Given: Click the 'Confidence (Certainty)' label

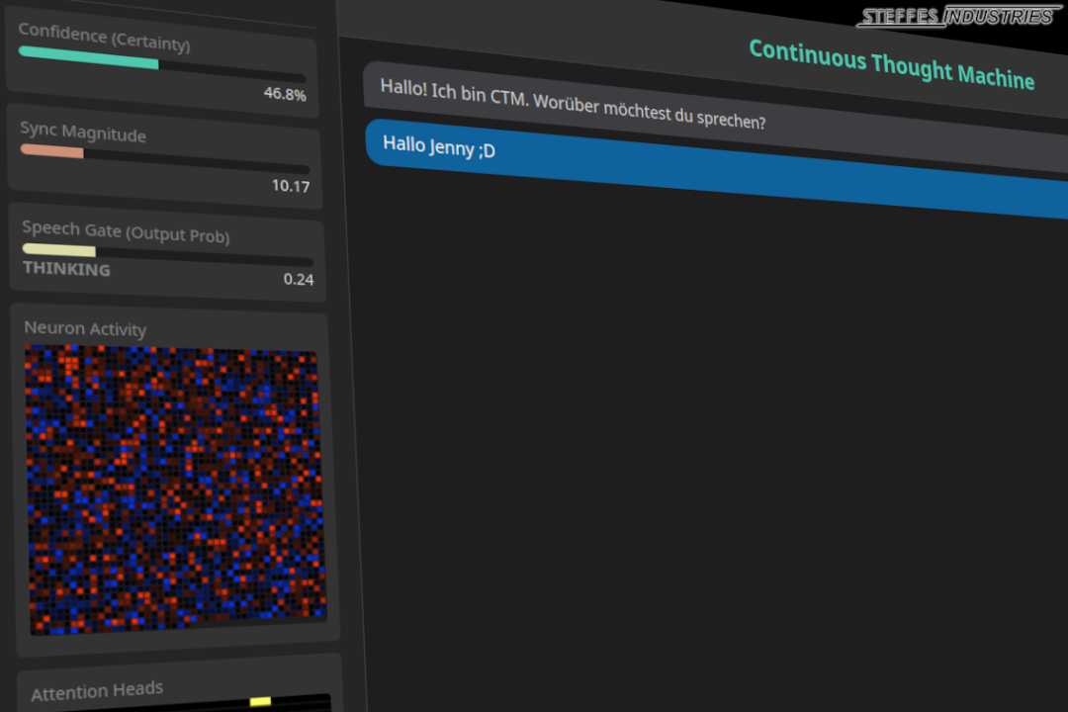Looking at the screenshot, I should 104,38.
